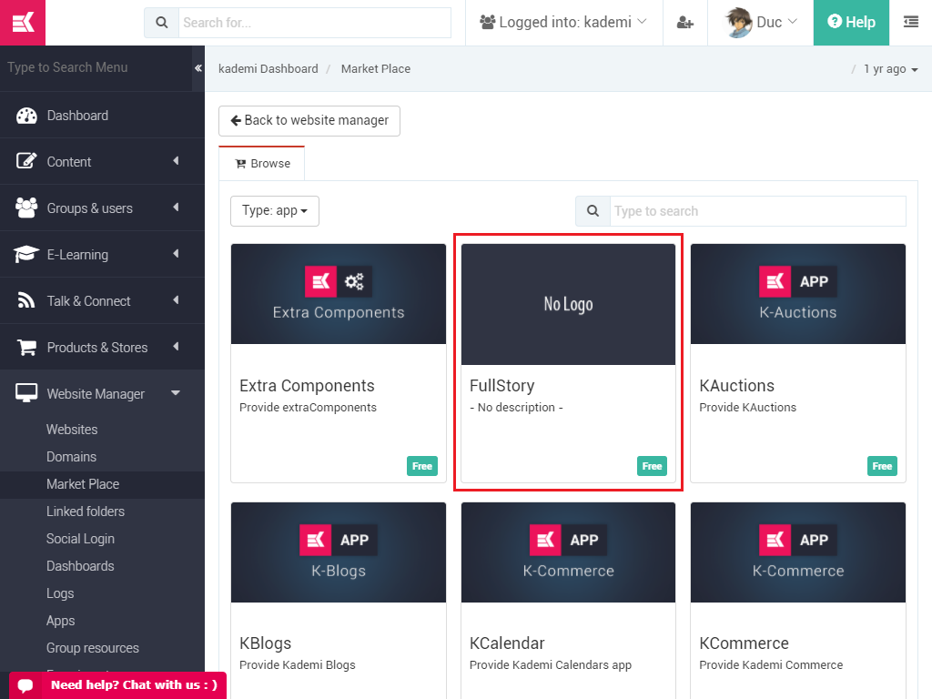
Task: Click the add user icon in the top bar
Action: click(684, 23)
